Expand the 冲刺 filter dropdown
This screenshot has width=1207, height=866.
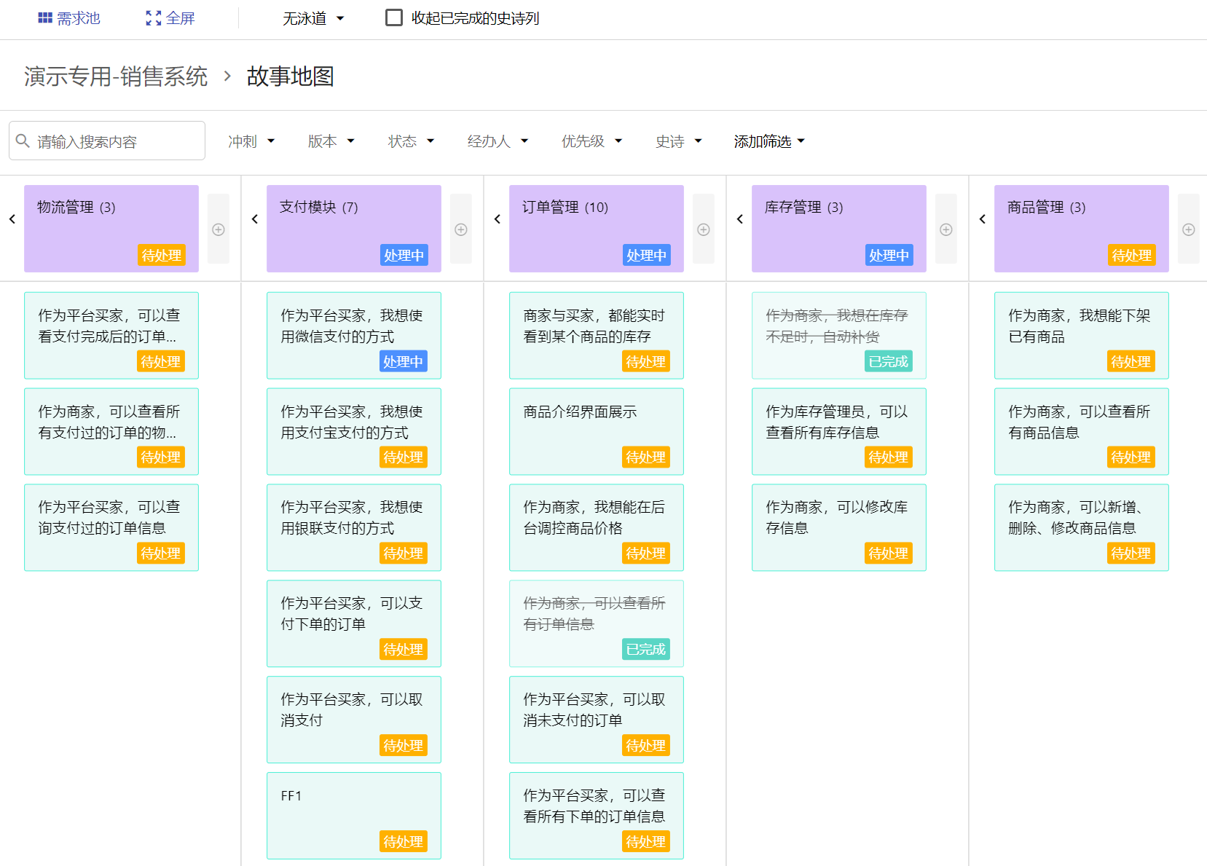tap(251, 141)
